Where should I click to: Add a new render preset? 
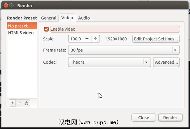pos(12,103)
